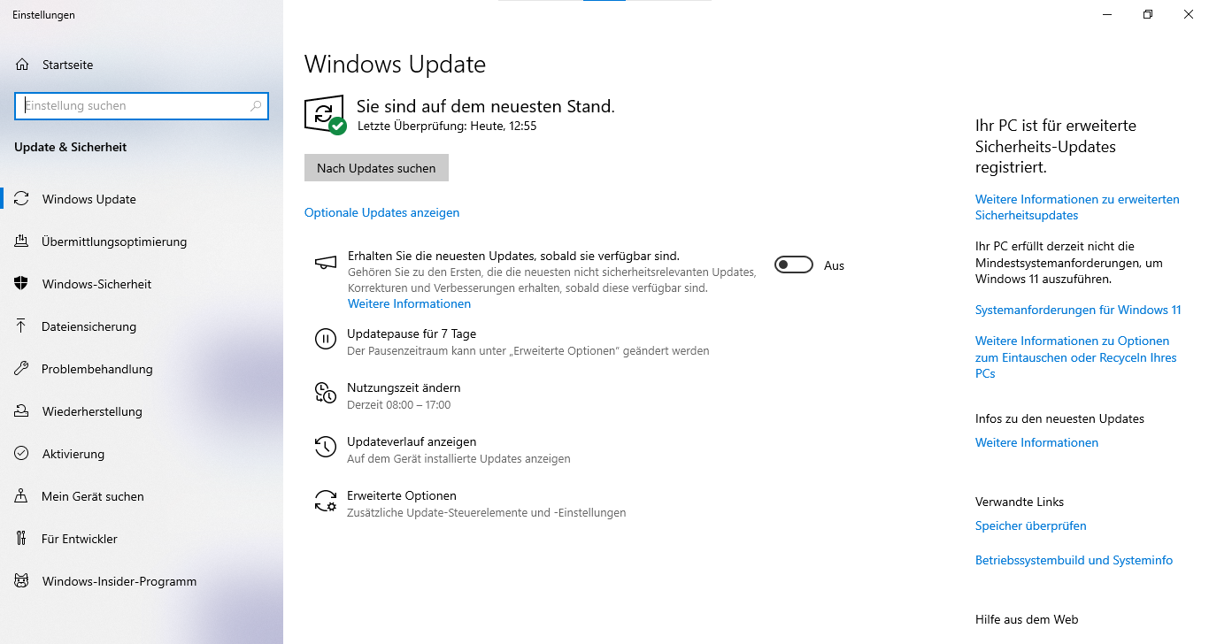Click the Updateverlauf history clock icon

pos(326,447)
